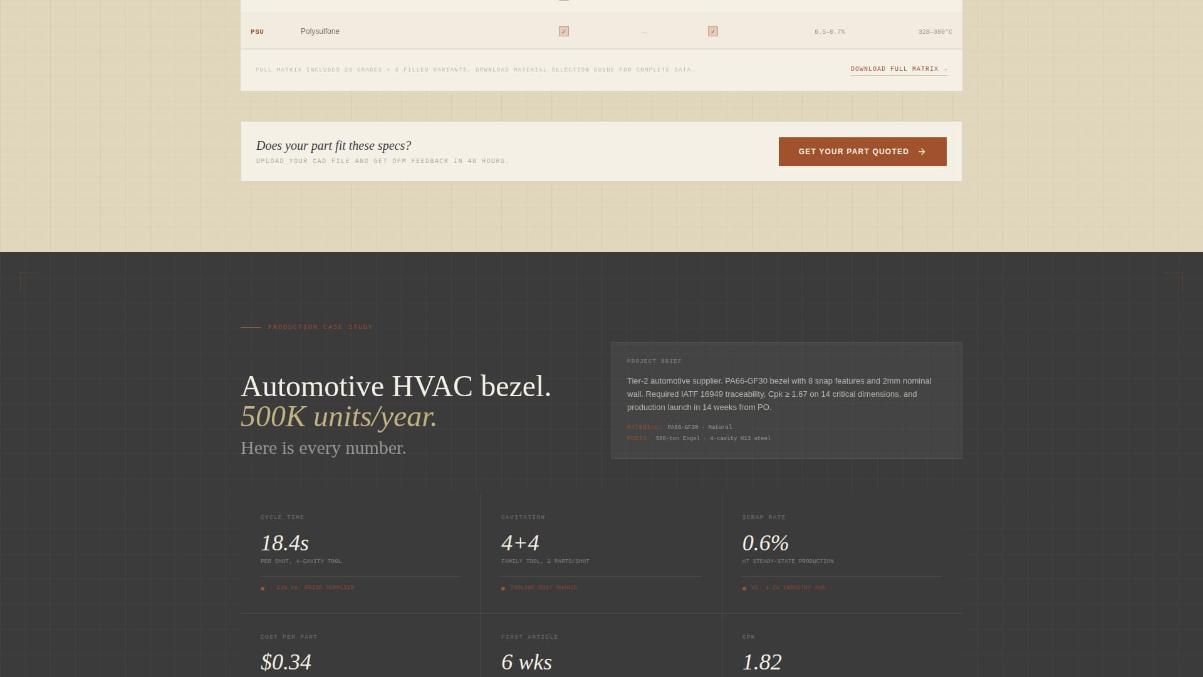Click the orange dash before PRODUCTION CASE STUDY
1203x677 pixels.
point(250,327)
